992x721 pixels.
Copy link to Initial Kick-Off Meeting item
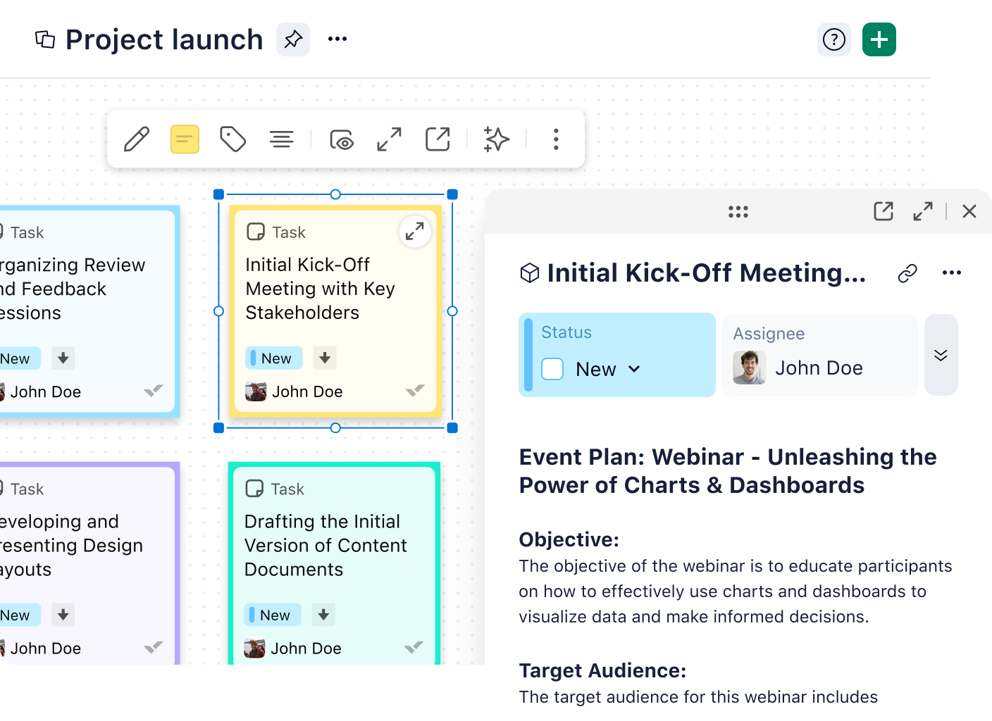[x=907, y=273]
